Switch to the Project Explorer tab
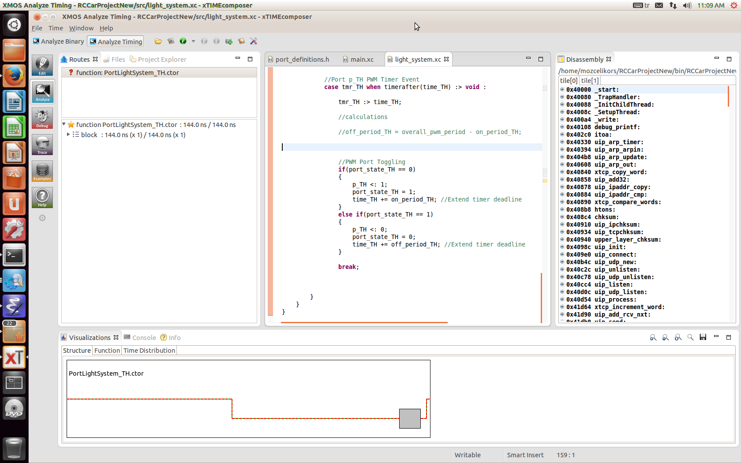The width and height of the screenshot is (741, 463). (x=158, y=60)
